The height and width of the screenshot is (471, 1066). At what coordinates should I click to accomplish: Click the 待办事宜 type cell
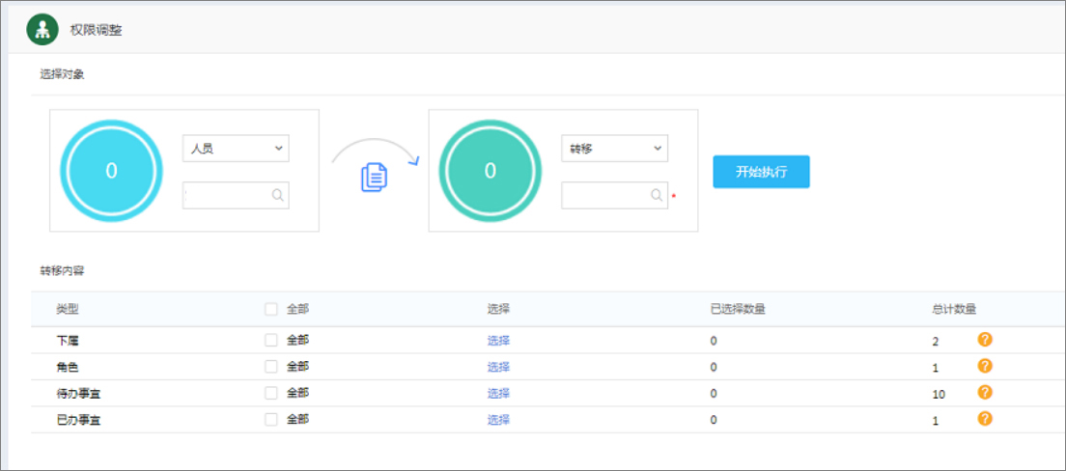78,394
